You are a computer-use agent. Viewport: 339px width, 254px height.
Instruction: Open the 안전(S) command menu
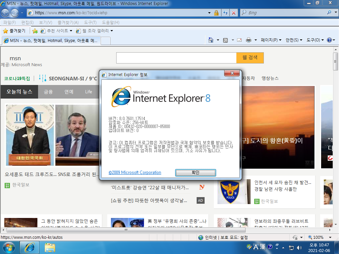point(294,40)
